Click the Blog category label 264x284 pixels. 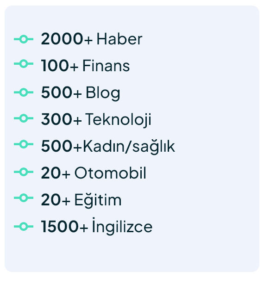[x=103, y=93]
